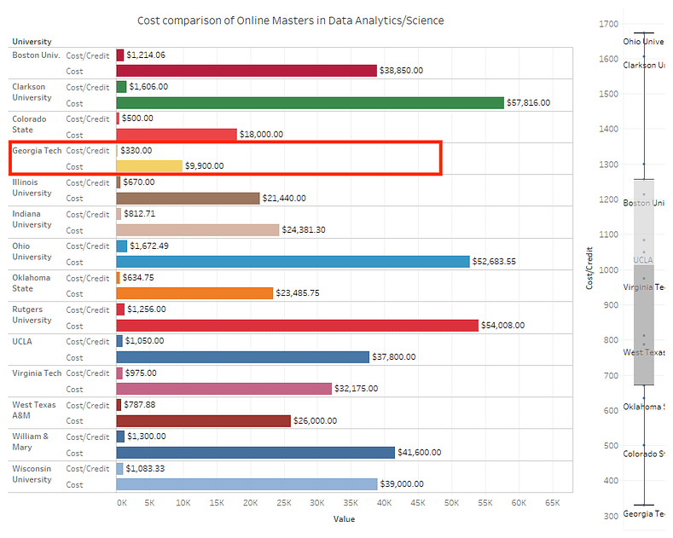Screen dimensions: 673x538
Task: Select the Georgia Tech yellow $9,900.00 bar
Action: 149,166
